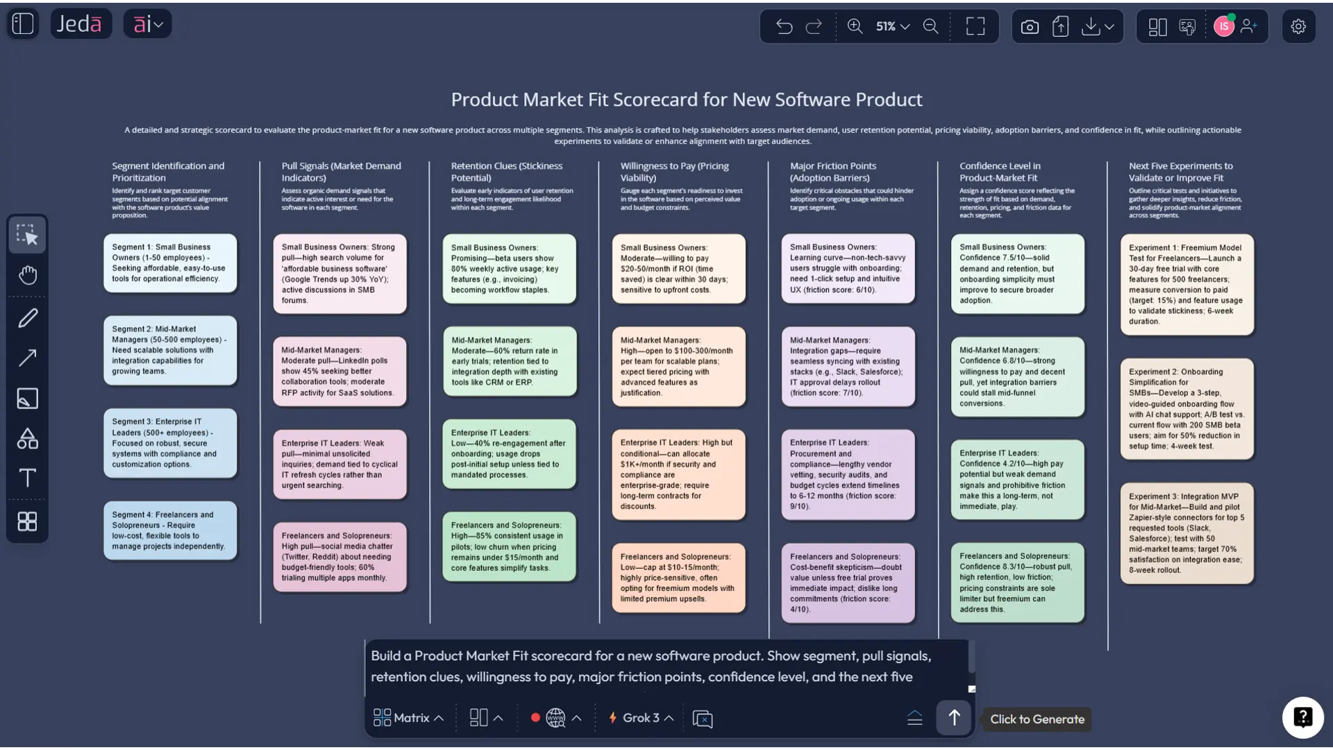Open the templates grid at sidebar bottom
The image size is (1333, 750).
pos(27,522)
